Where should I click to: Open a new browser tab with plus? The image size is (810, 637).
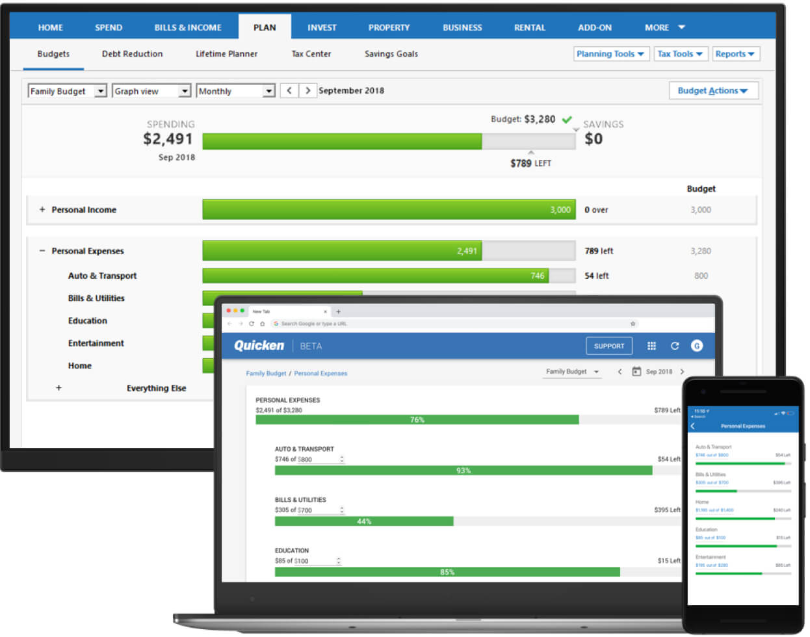pos(338,311)
